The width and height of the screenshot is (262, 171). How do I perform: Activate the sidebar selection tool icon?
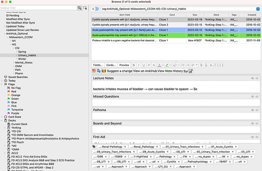tap(85, 8)
